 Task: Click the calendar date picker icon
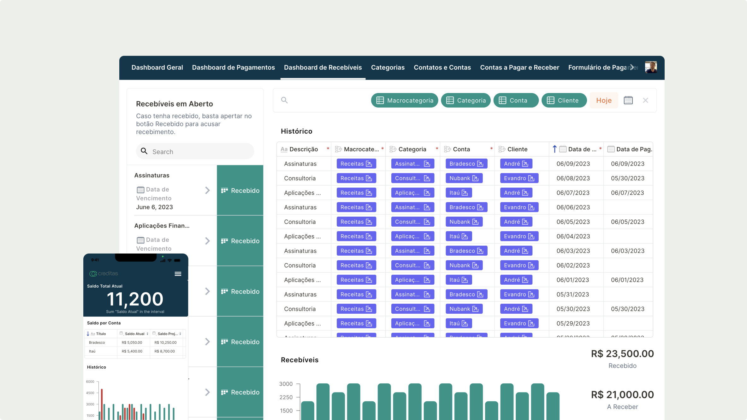tap(628, 100)
